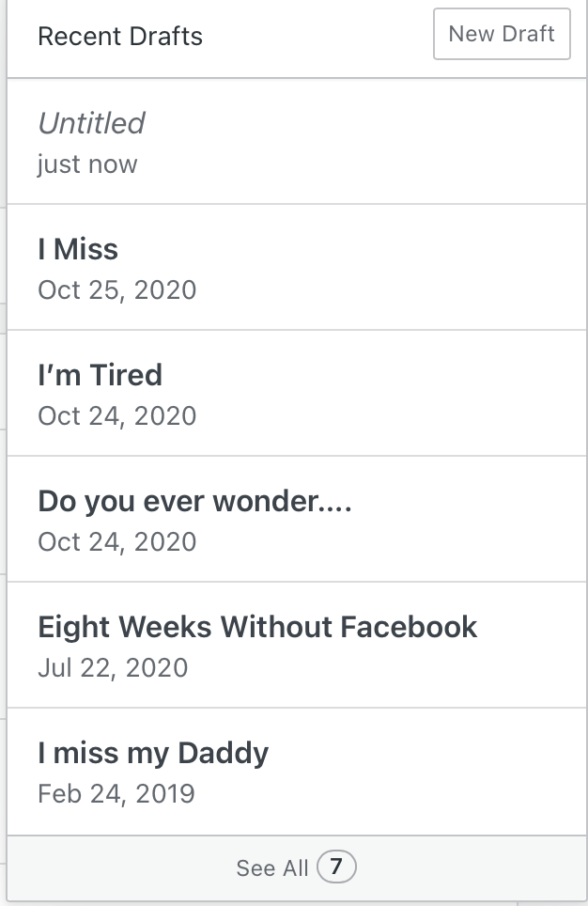Click the 'just now' timestamp
Viewport: 588px width, 906px height.
[x=87, y=164]
